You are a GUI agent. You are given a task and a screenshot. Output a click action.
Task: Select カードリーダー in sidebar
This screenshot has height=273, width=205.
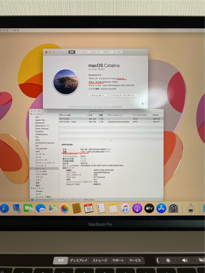(42, 160)
